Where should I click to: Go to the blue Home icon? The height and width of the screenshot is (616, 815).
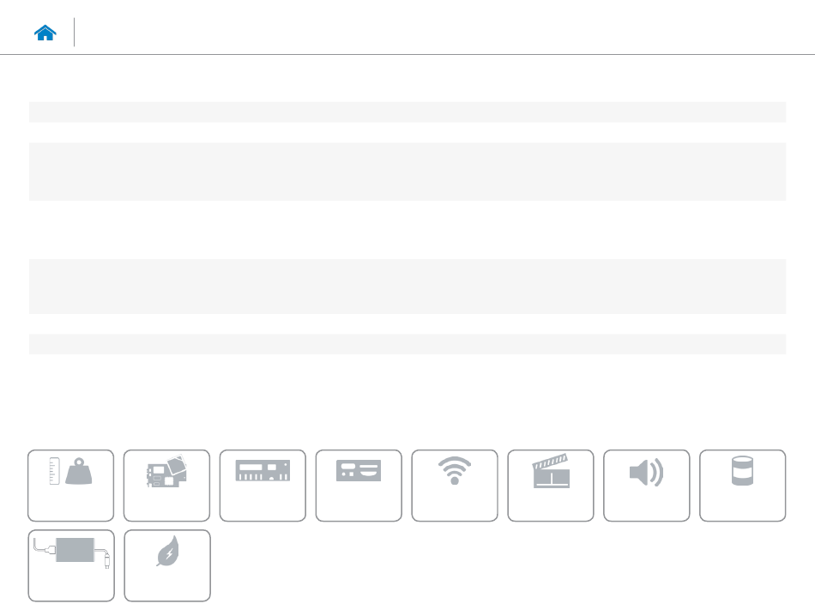[45, 33]
